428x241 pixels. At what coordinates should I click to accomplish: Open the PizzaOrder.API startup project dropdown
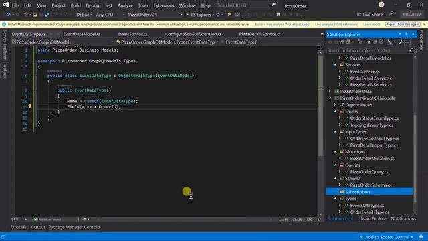155,15
